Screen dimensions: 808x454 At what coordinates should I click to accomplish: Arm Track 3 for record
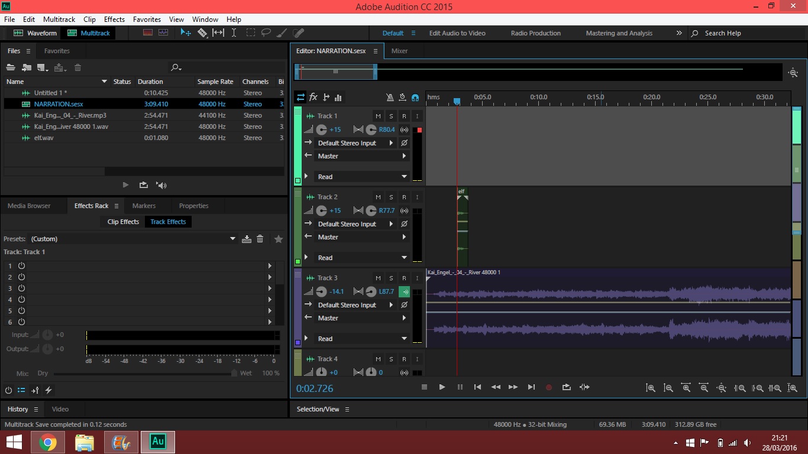coord(404,278)
